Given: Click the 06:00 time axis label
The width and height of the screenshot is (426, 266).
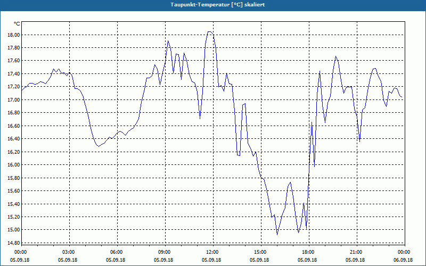Looking at the screenshot, I should (117, 252).
